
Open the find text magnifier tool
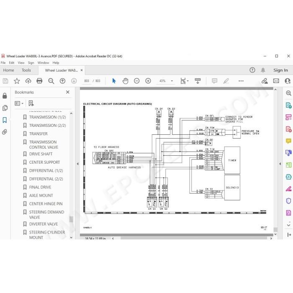click(x=51, y=81)
